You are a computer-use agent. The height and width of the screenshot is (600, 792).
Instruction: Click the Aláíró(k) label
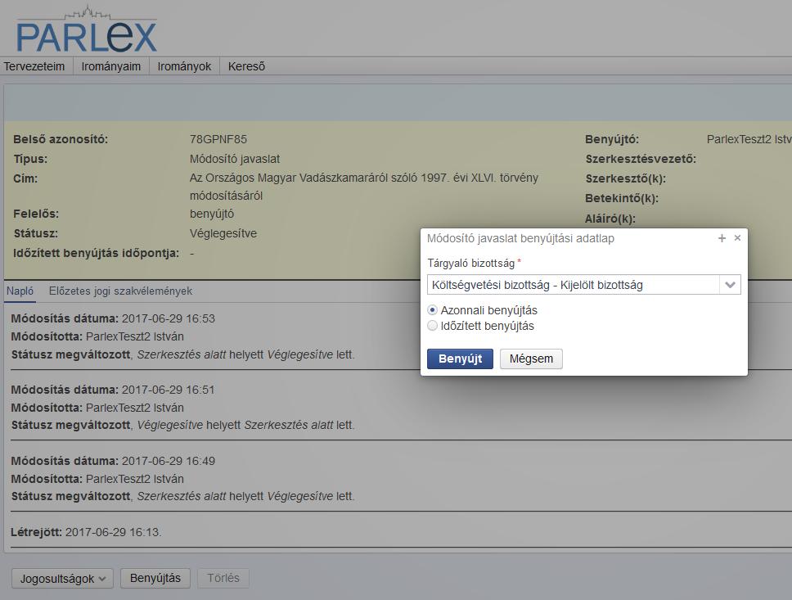pyautogui.click(x=610, y=219)
